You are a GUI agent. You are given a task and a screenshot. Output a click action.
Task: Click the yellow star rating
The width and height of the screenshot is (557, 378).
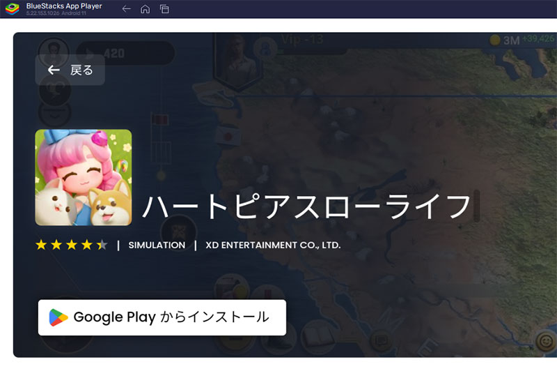click(71, 245)
